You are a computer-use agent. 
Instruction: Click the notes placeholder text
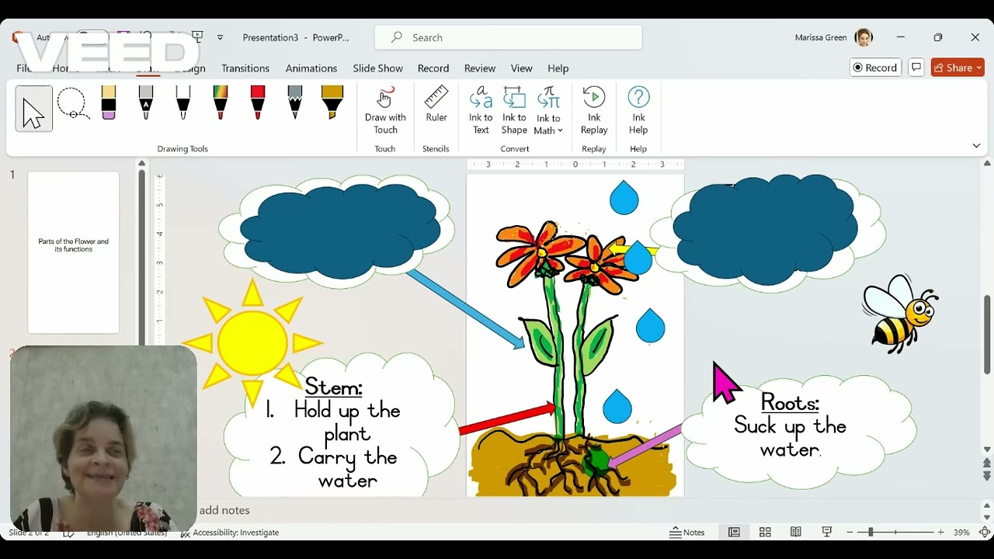click(224, 510)
